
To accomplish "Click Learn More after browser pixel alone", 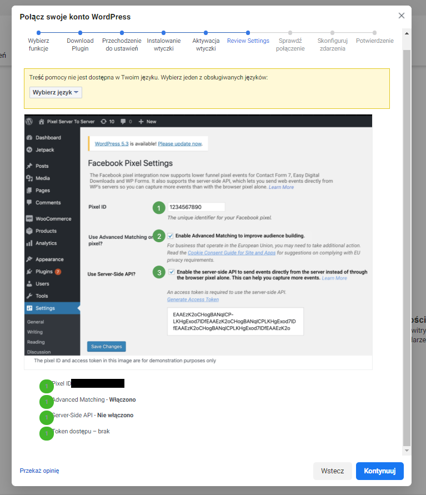I will pos(281,187).
